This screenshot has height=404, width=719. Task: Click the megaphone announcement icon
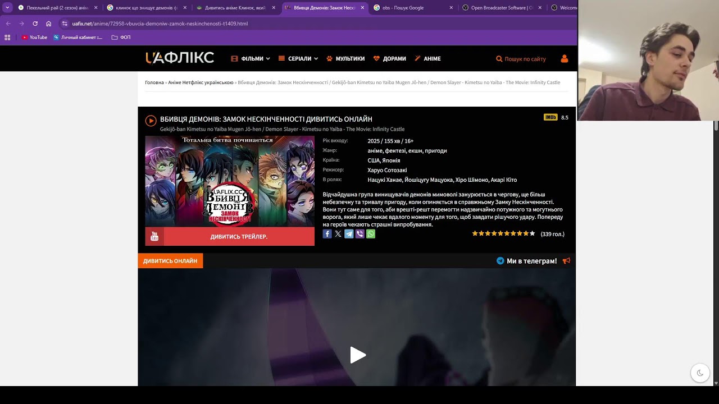[x=566, y=261]
